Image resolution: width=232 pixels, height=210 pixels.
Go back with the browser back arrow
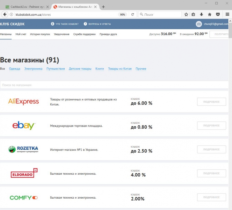click(x=5, y=14)
